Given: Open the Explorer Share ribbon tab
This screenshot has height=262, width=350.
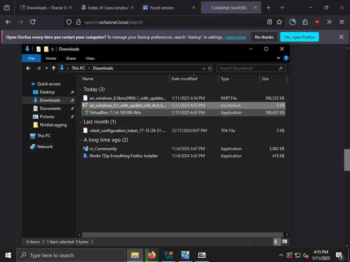Looking at the screenshot, I should tap(71, 58).
